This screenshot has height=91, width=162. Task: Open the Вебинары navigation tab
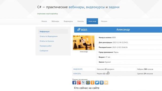tap(55, 21)
